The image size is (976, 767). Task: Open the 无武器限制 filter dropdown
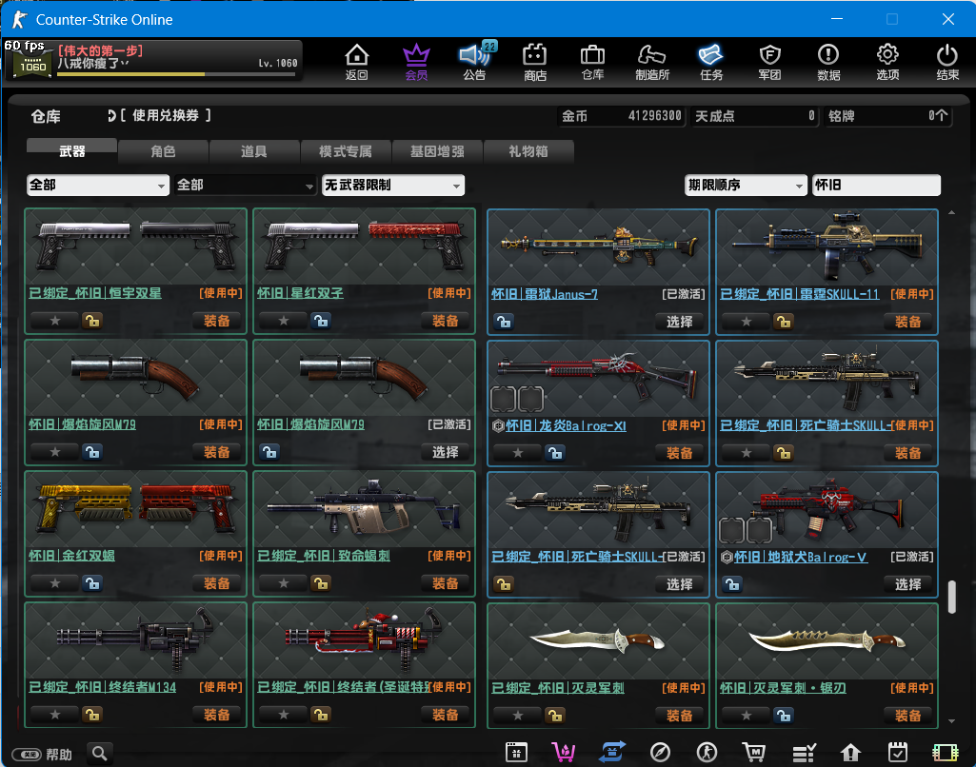tap(392, 185)
